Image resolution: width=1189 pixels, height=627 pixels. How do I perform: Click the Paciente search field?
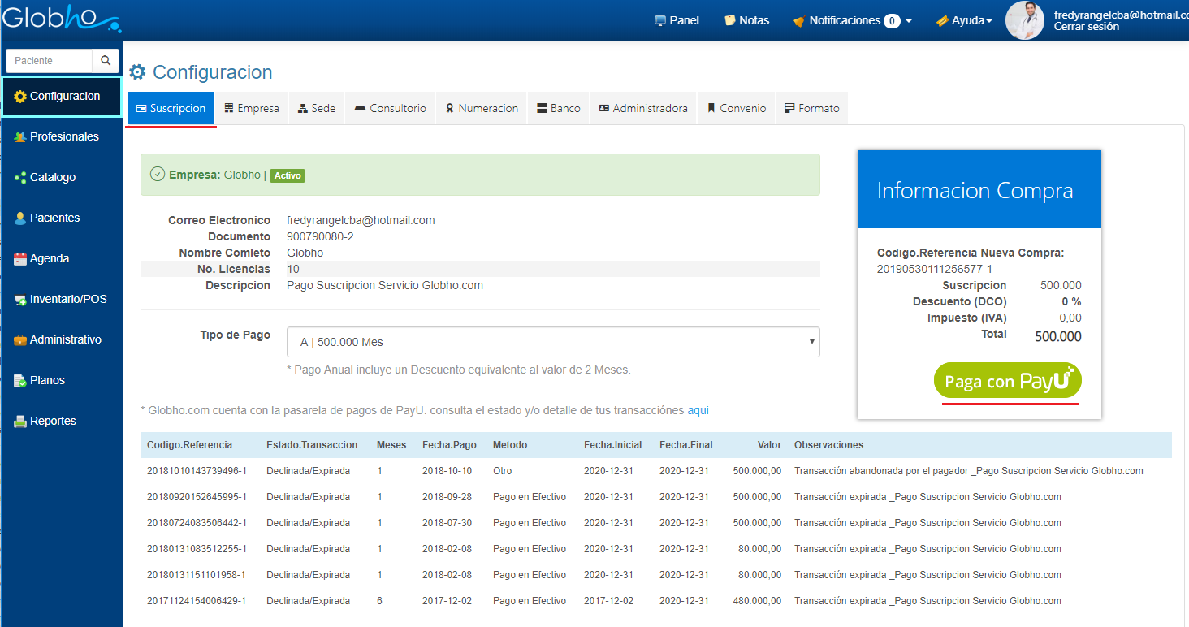coord(50,61)
